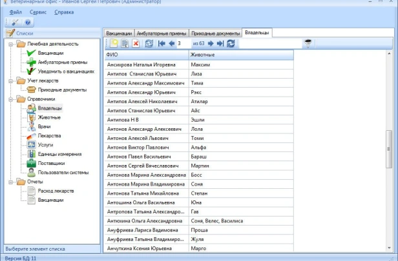Open the Сервис menu
The height and width of the screenshot is (261, 398).
click(37, 12)
